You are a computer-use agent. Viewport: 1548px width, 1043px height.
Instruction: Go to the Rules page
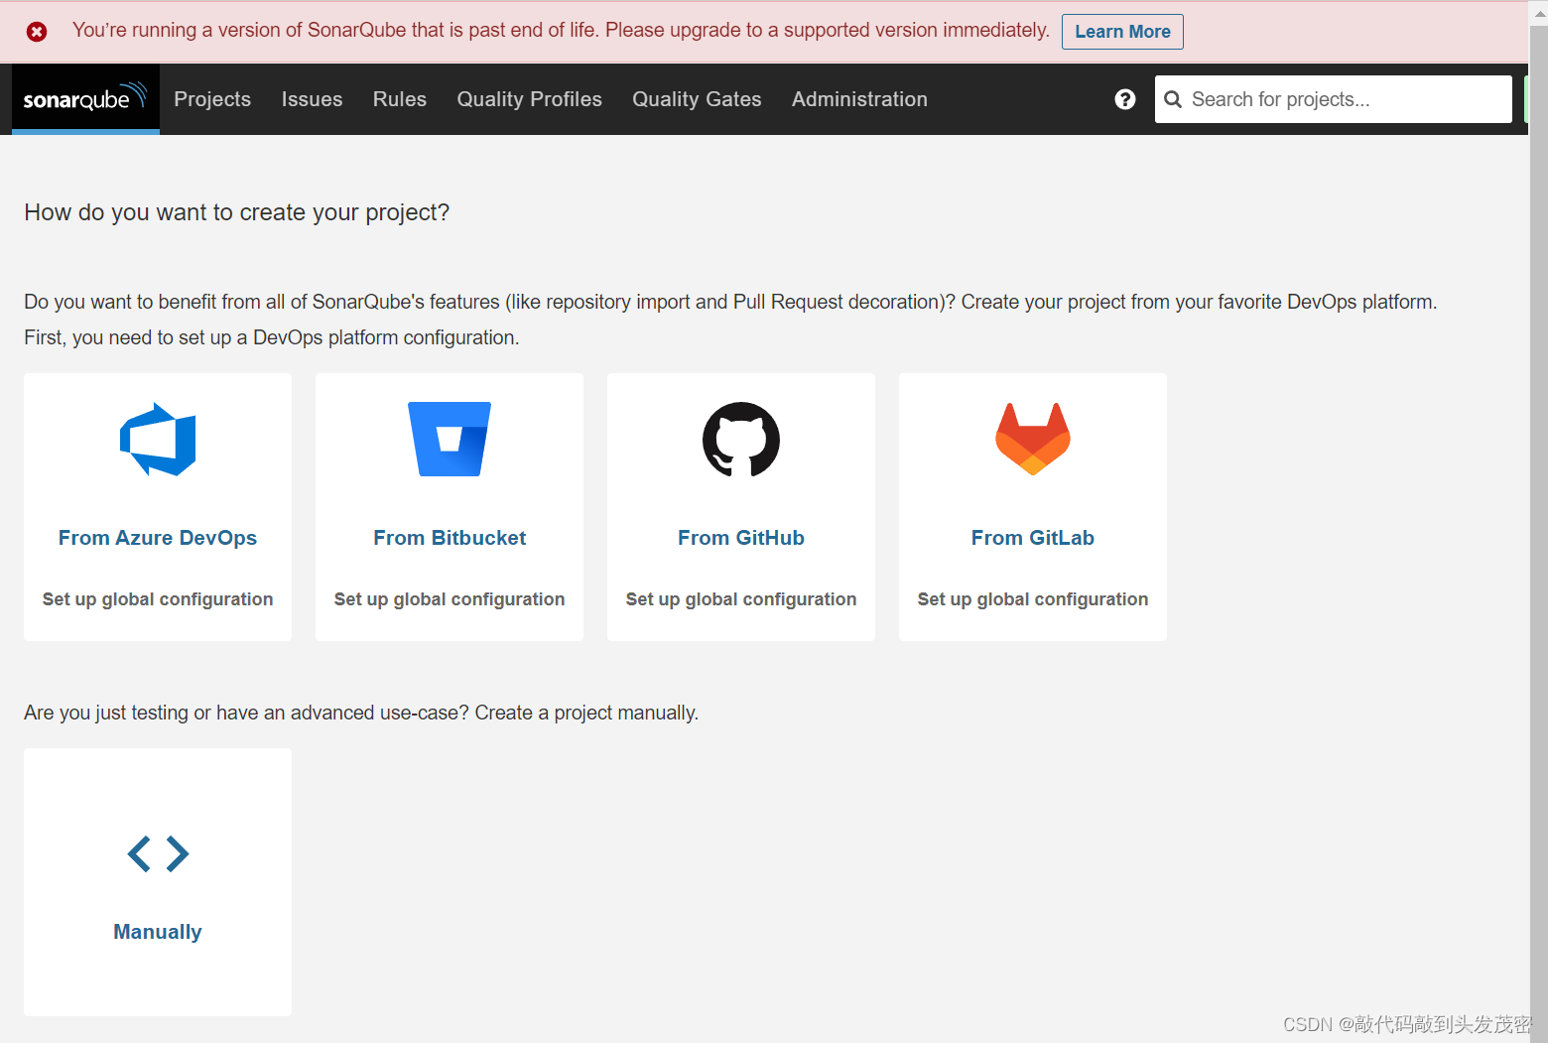pos(400,99)
